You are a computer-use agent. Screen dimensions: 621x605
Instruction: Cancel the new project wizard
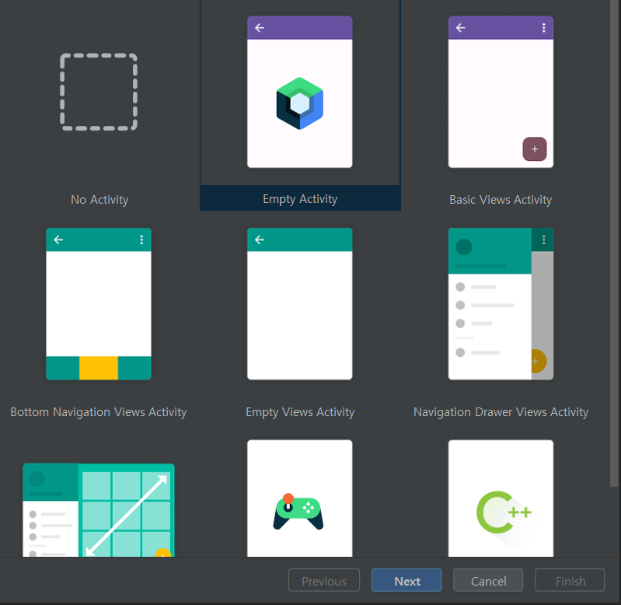click(x=488, y=580)
